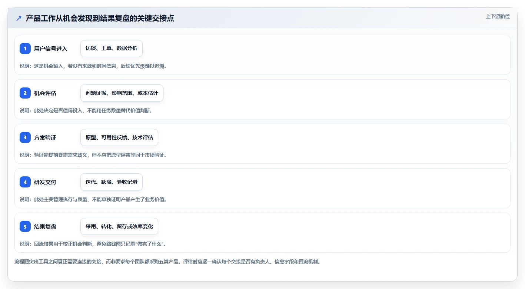
Task: Click the note starting 说明：回流结果用于校正机会判断
Action: 93,244
